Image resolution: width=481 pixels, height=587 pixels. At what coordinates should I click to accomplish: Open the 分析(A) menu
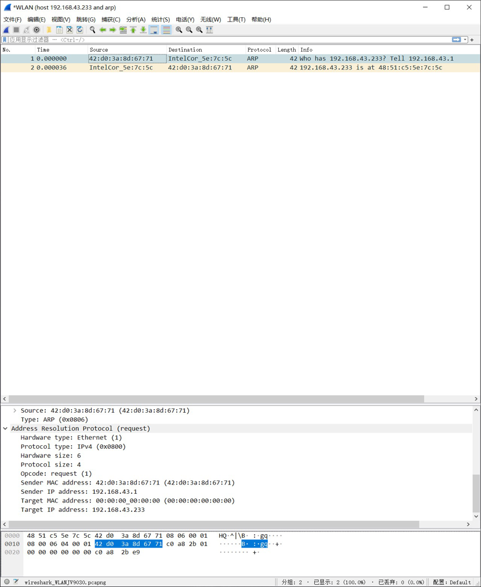pos(136,20)
